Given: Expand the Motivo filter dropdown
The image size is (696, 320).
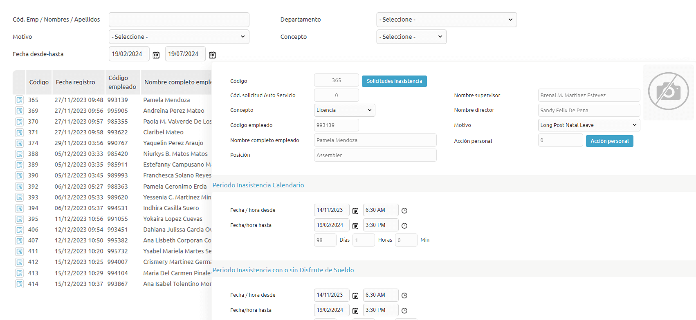Looking at the screenshot, I should coord(179,37).
